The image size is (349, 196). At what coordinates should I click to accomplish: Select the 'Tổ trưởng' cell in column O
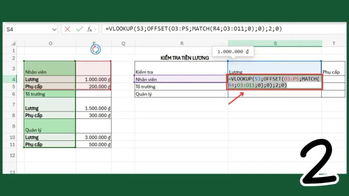(50, 94)
